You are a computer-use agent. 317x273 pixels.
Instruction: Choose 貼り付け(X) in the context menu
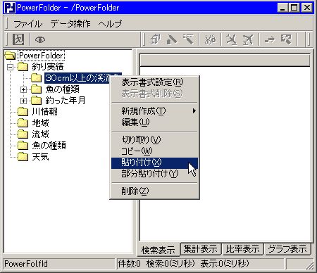[154, 163]
